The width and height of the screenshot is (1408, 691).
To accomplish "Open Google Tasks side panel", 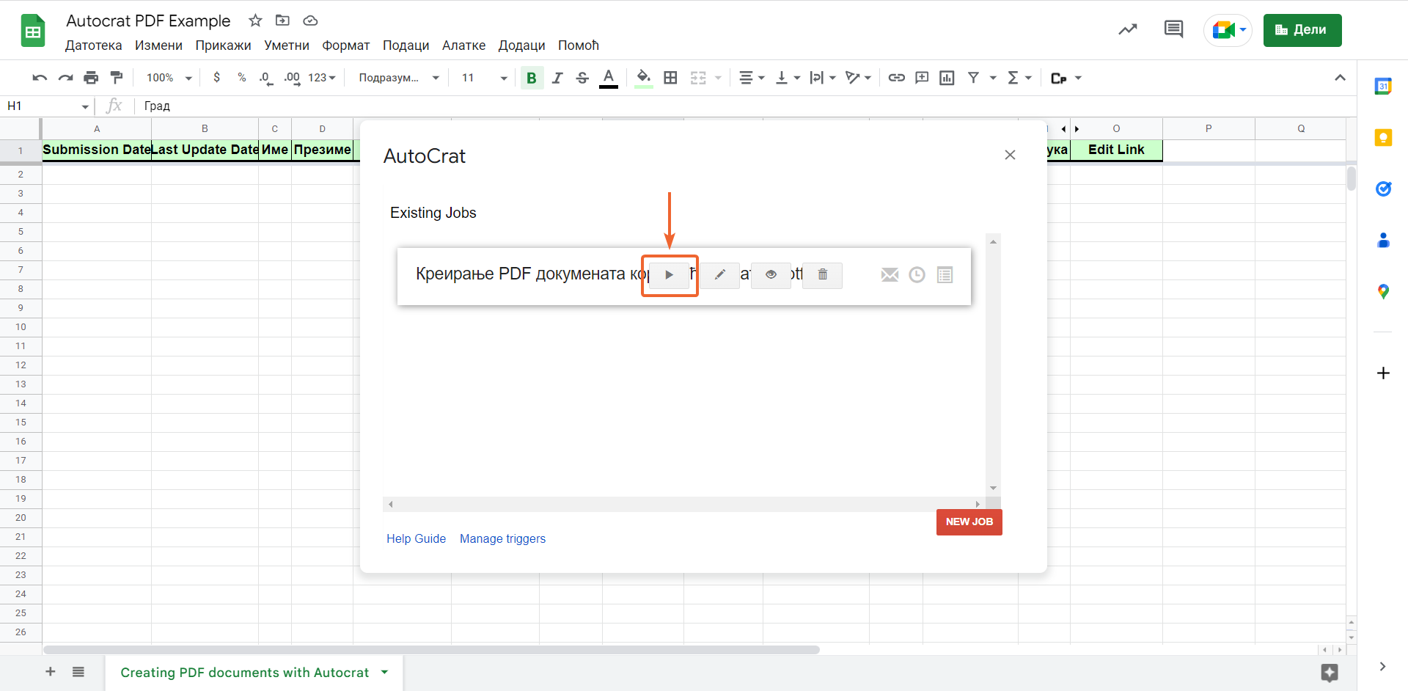I will 1383,189.
